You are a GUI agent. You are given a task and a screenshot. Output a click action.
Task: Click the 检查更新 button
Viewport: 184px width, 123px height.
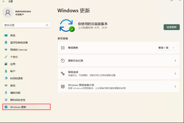[x=171, y=27]
